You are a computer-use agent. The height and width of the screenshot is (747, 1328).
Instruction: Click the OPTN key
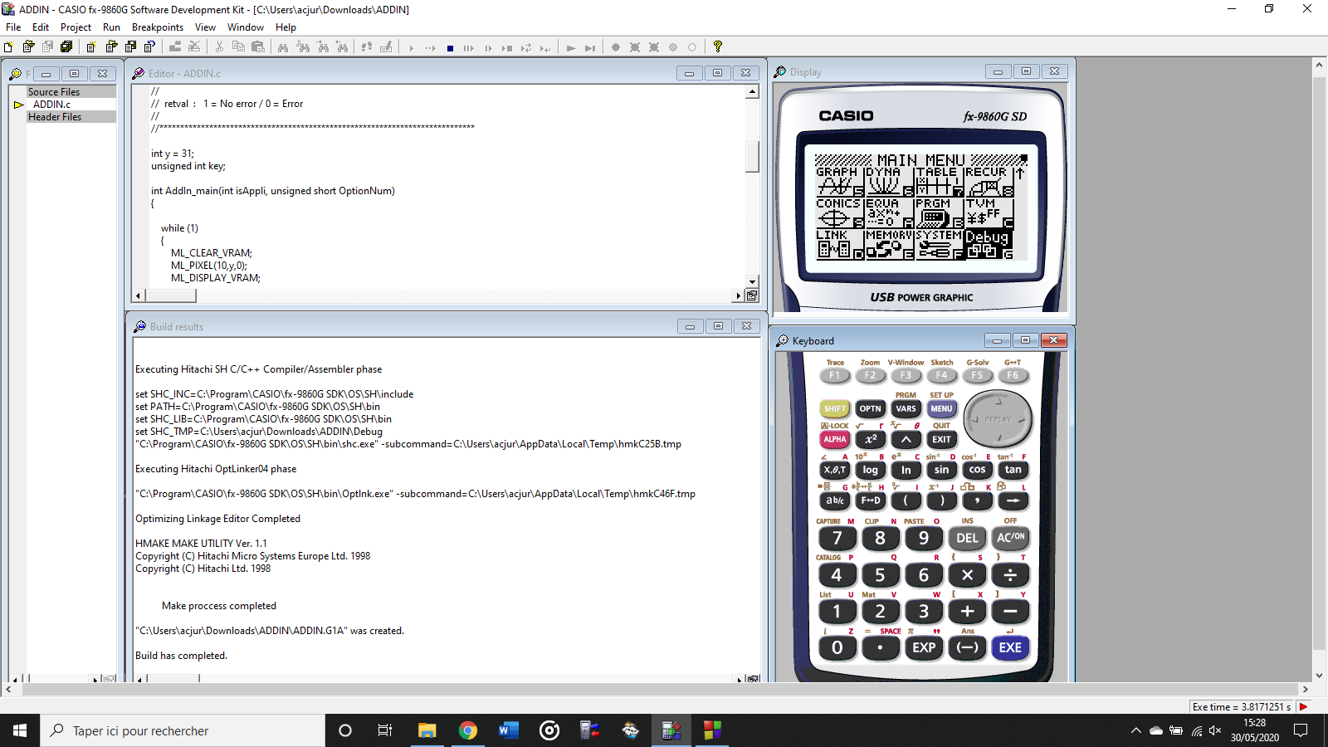pos(870,408)
